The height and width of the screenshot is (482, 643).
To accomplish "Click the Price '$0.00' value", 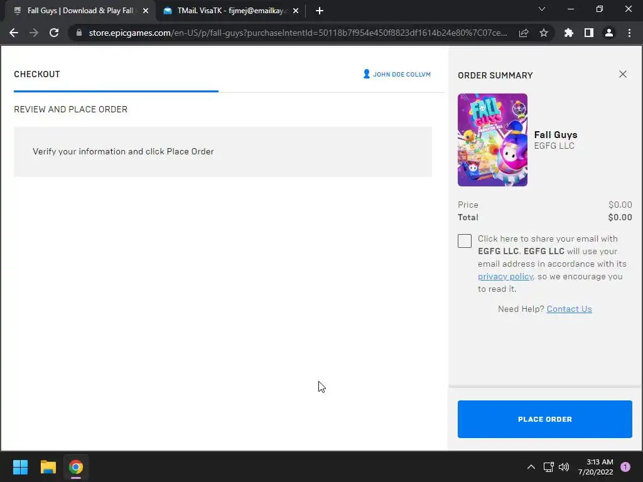I will point(620,205).
